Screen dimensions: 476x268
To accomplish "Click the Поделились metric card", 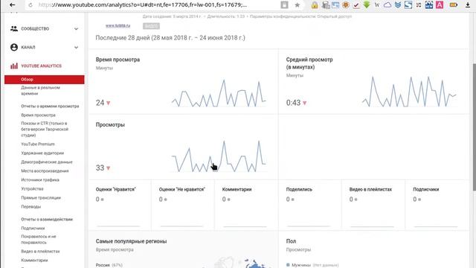I will (x=310, y=205).
